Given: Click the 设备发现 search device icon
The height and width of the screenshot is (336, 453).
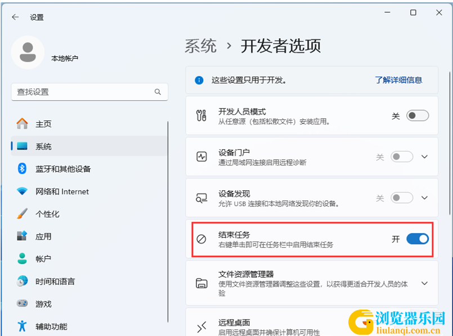Looking at the screenshot, I should click(x=201, y=198).
